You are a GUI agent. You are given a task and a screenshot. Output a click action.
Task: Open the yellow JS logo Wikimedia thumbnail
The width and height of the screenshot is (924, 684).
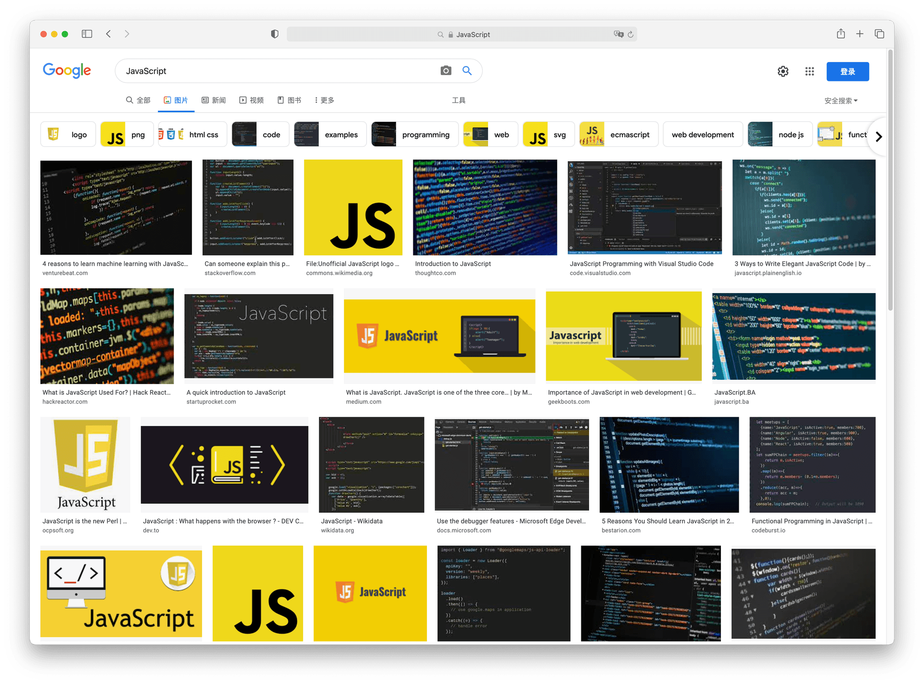click(353, 207)
